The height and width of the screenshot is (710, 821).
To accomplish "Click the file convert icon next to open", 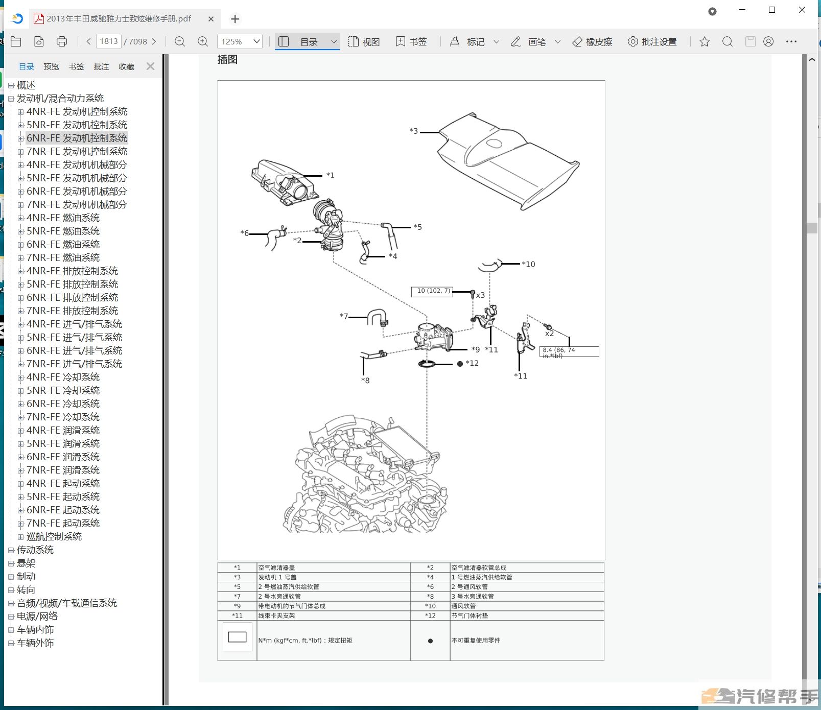I will coord(39,42).
